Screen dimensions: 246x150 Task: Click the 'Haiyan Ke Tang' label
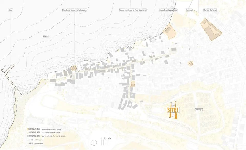pyautogui.click(x=210, y=10)
